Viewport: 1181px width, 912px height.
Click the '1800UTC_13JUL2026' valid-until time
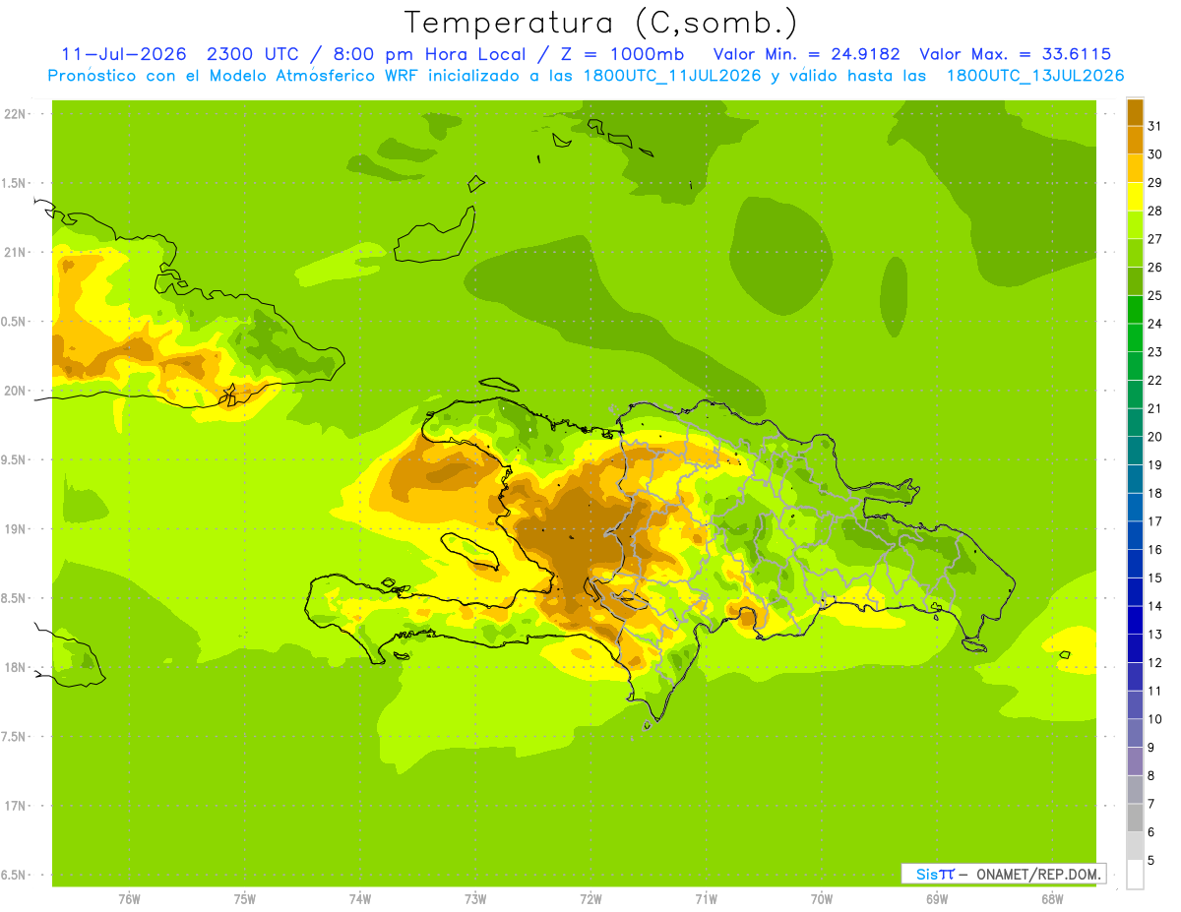(x=1034, y=76)
